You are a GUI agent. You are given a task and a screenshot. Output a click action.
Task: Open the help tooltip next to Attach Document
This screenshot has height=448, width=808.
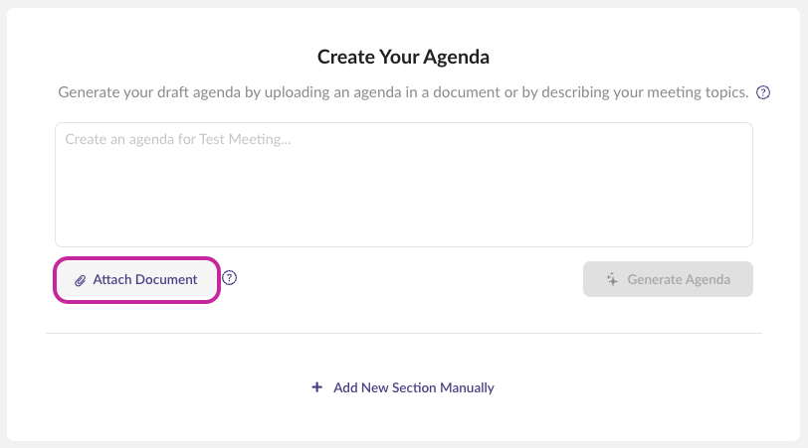[x=229, y=278]
